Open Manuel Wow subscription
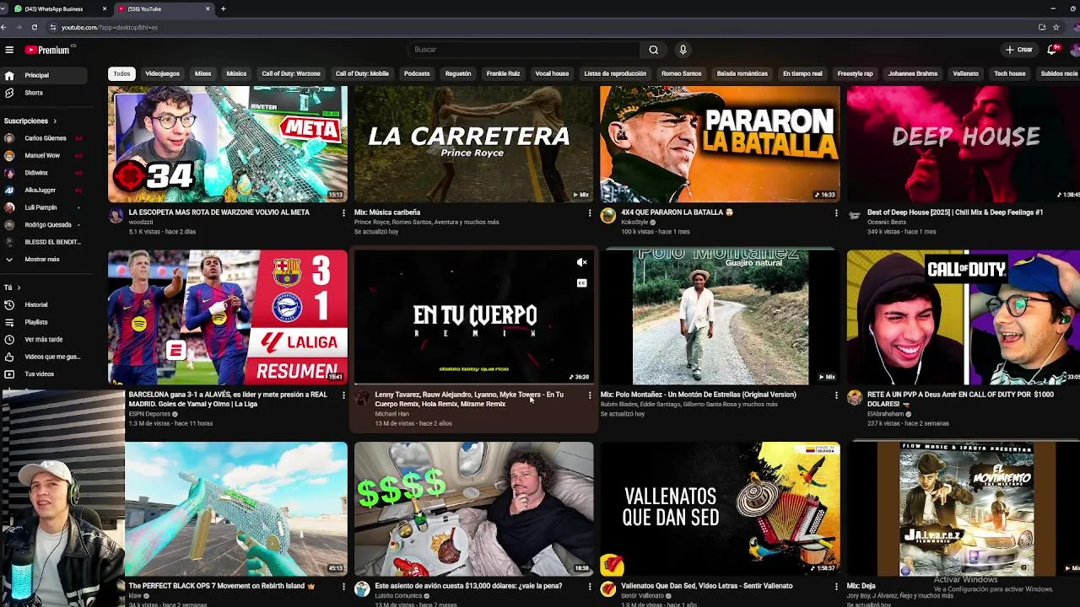 coord(43,155)
